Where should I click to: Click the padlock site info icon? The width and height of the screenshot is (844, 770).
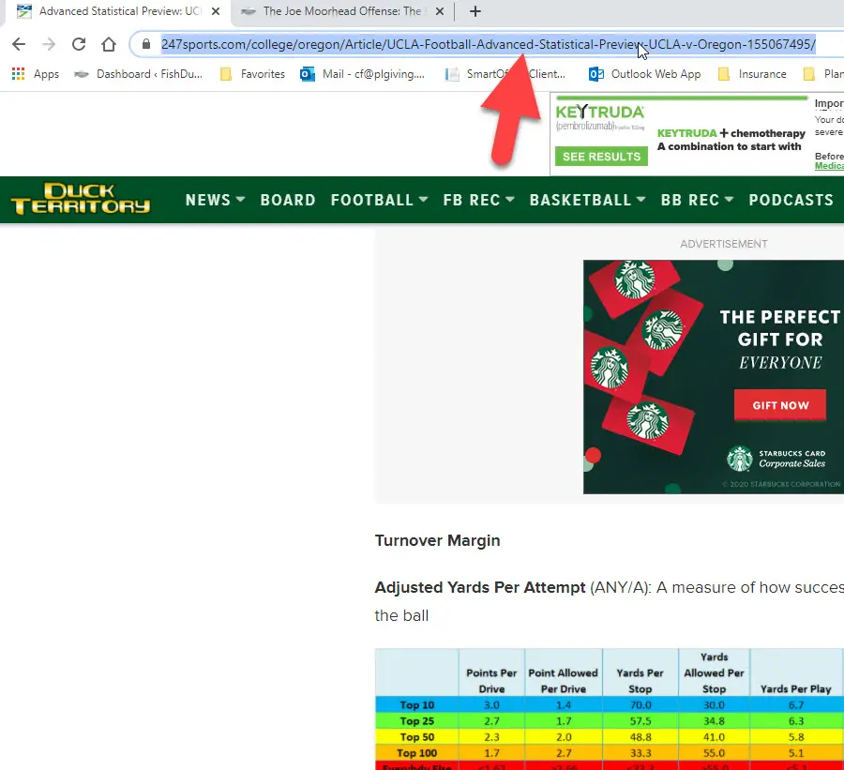144,44
